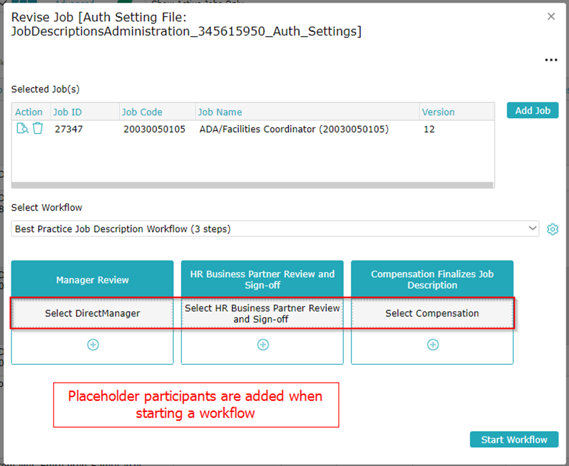Add participant under Manager Review step
This screenshot has width=569, height=466.
(x=93, y=345)
